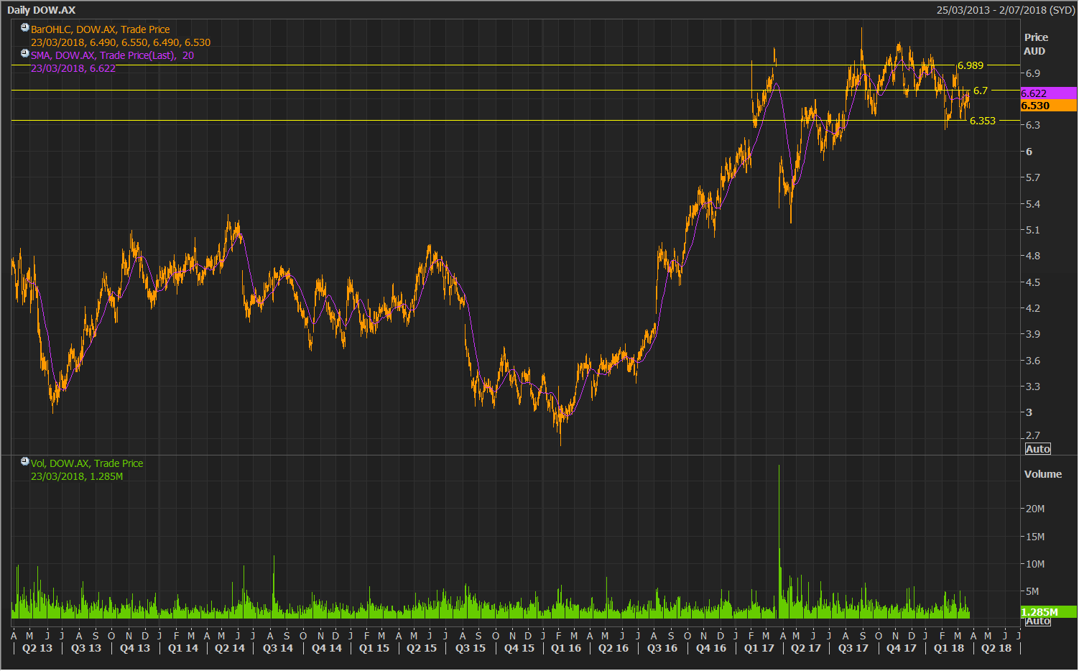
Task: Click the 6.9 price axis value
Action: 1033,73
